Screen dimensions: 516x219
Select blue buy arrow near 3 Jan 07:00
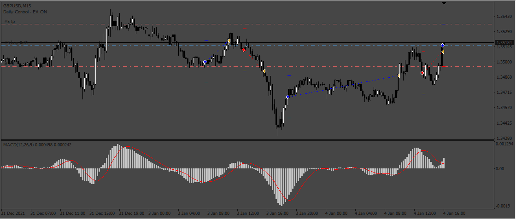[x=205, y=62]
